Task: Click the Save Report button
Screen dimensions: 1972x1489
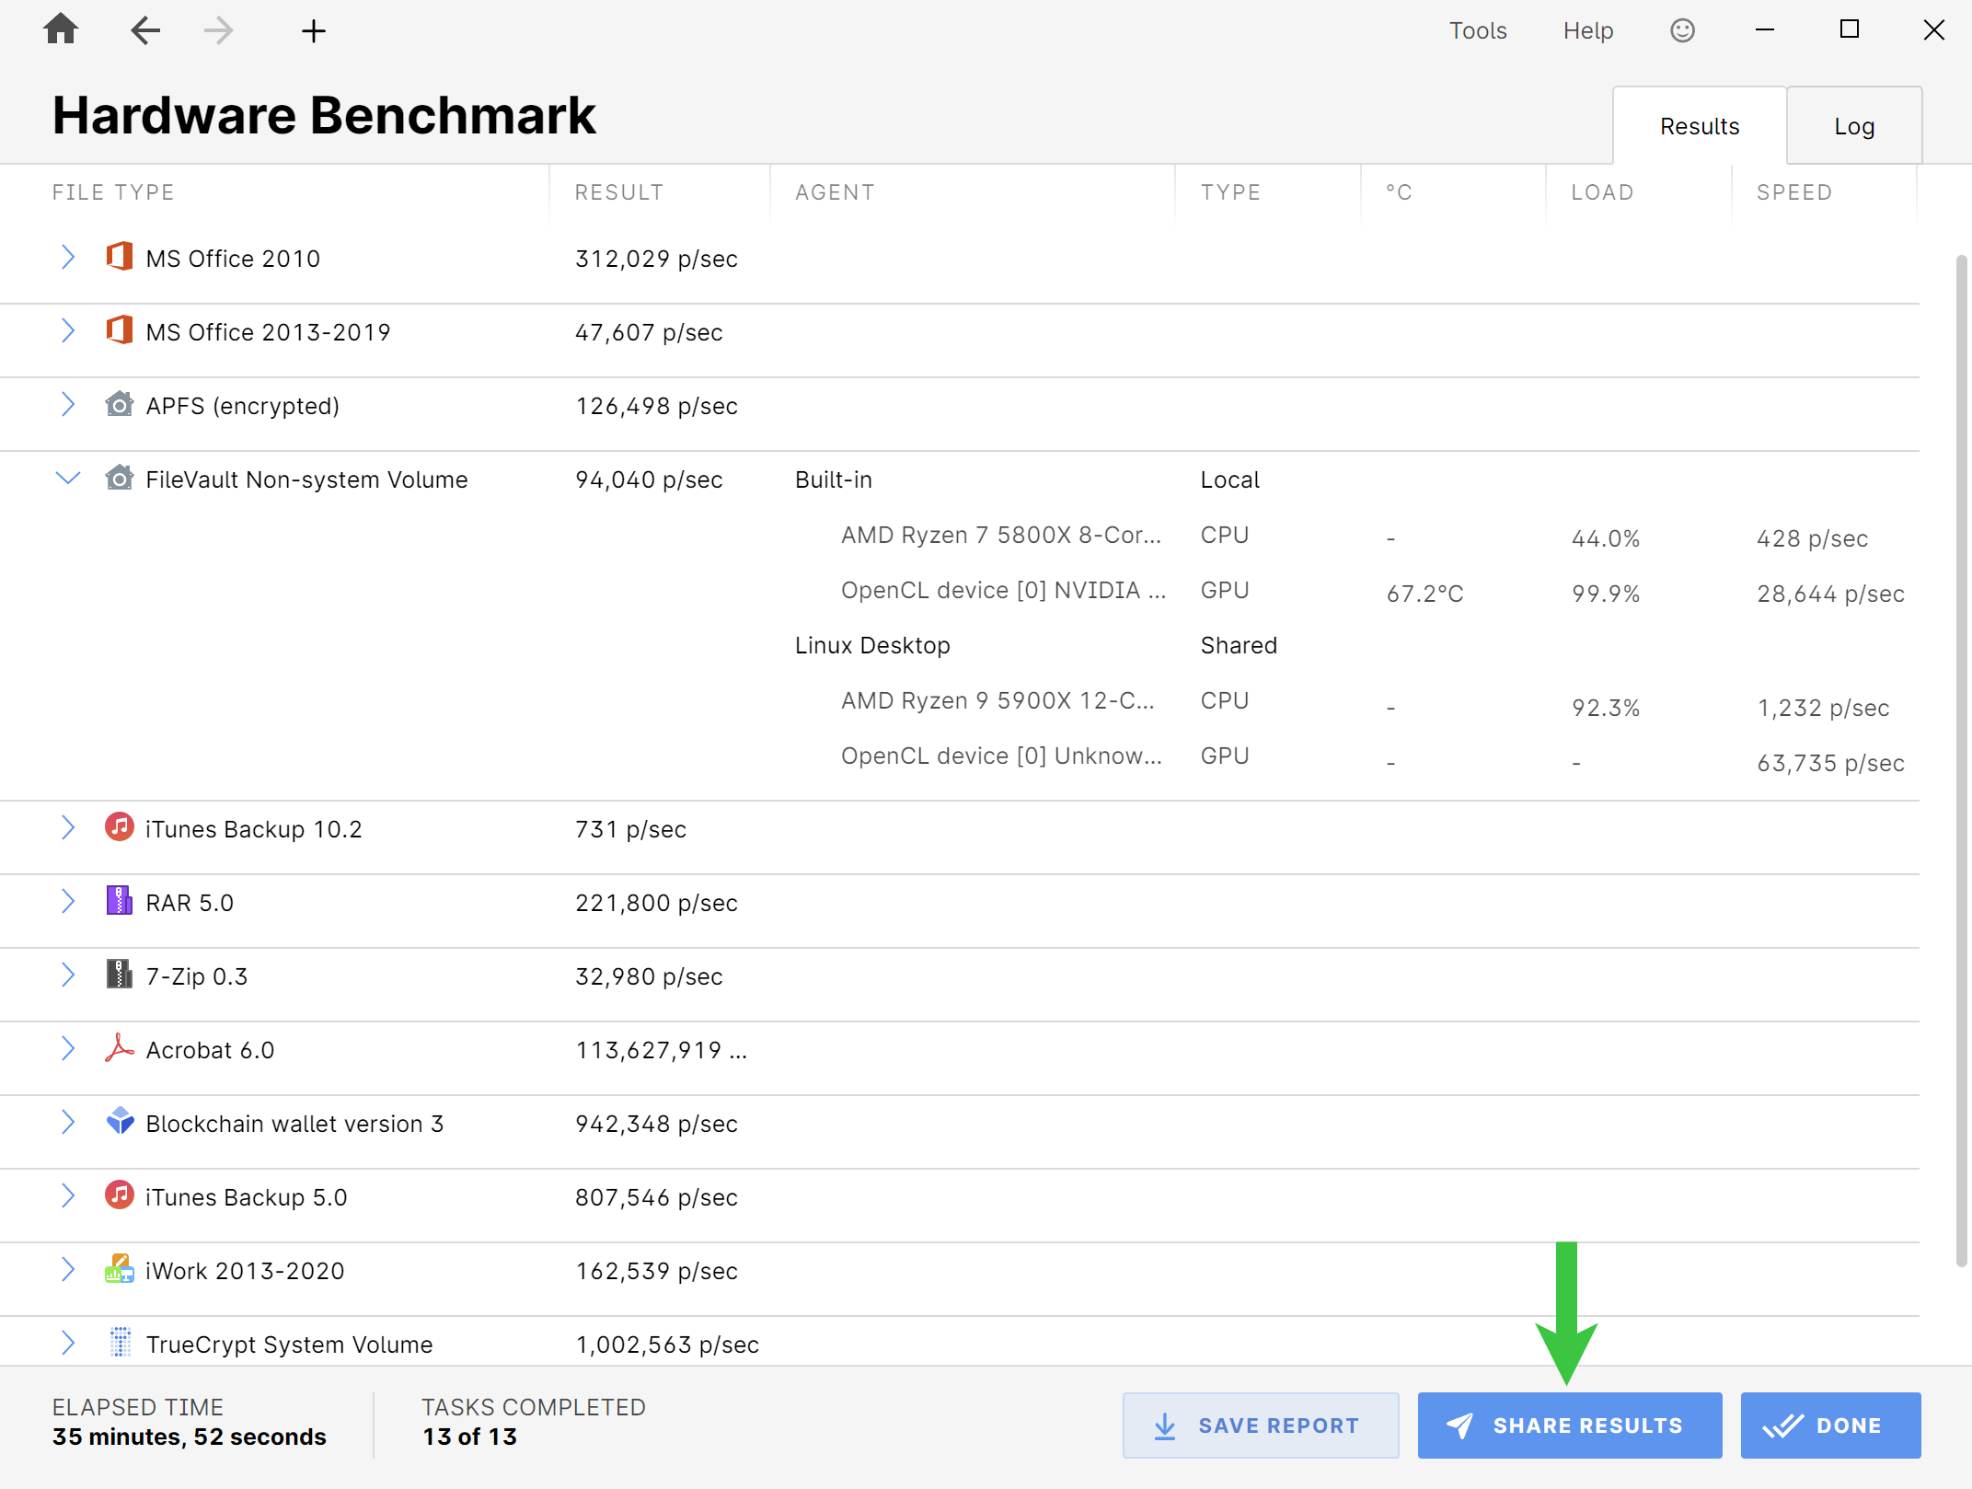Action: 1261,1425
